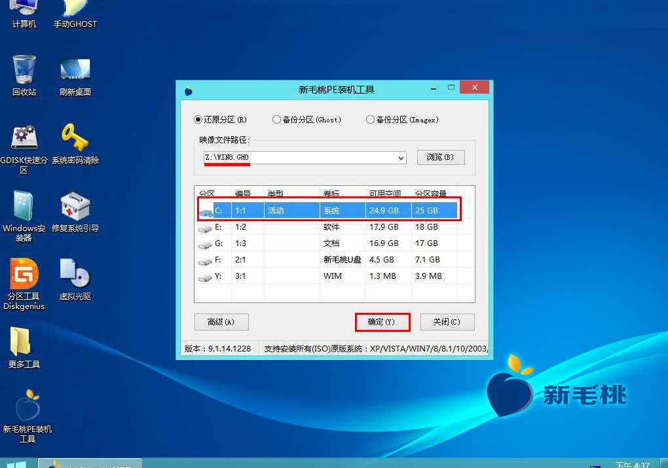
Task: Open the 计算机 desktop icon
Action: pos(24,15)
